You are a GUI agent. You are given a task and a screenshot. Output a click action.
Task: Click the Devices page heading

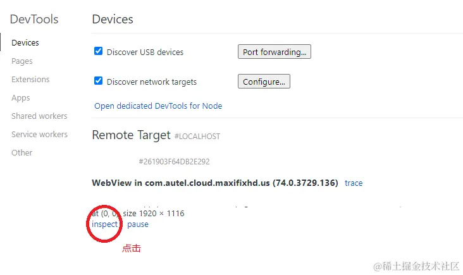[113, 19]
